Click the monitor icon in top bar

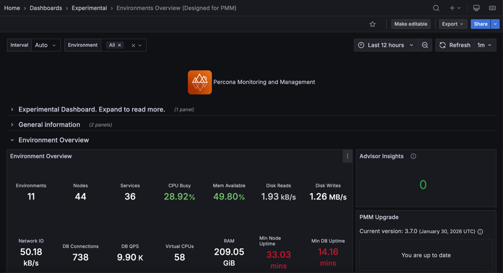point(476,8)
